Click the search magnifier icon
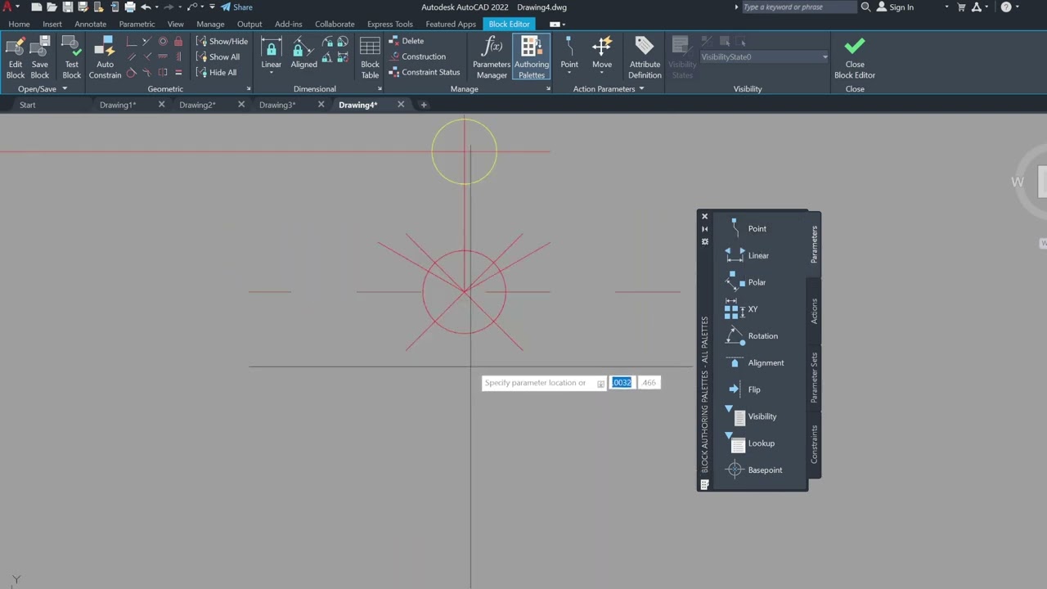Viewport: 1047px width, 589px height. 865,7
